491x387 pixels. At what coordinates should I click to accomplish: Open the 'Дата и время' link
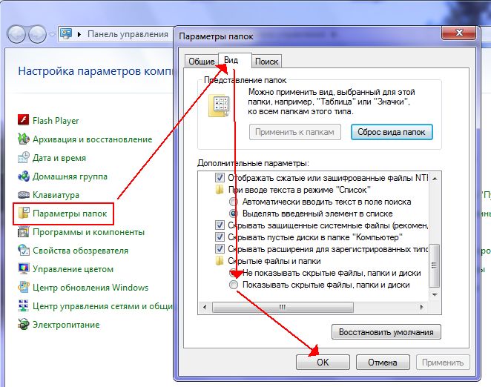coord(59,158)
